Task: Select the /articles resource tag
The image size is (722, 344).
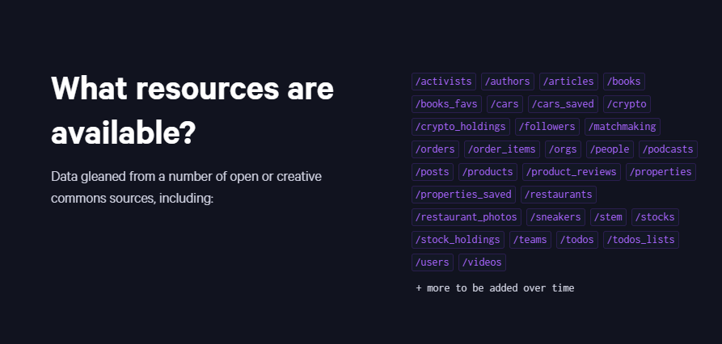Action: (568, 82)
